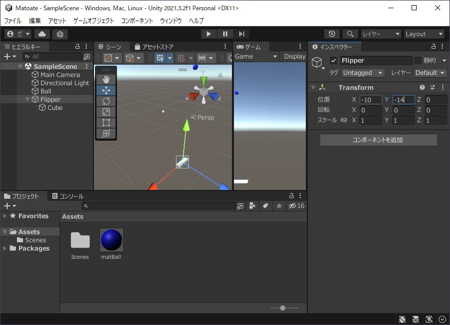Toggle the static checkbox for Flipper
The width and height of the screenshot is (450, 325).
point(418,61)
